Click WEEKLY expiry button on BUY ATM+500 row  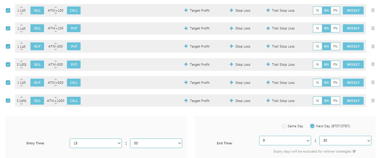coord(353,83)
